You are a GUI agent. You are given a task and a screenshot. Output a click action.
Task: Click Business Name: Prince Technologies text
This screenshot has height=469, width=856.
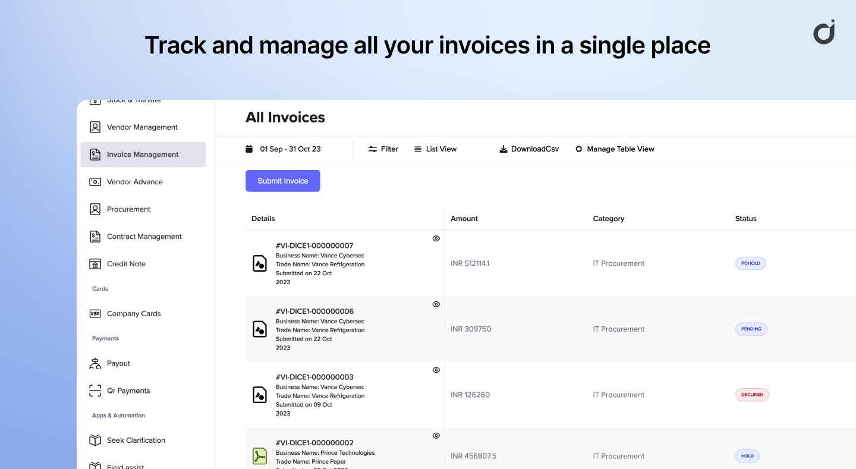[x=325, y=453]
